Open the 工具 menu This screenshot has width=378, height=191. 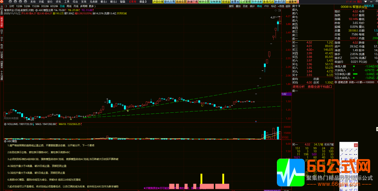(x=67, y=2)
